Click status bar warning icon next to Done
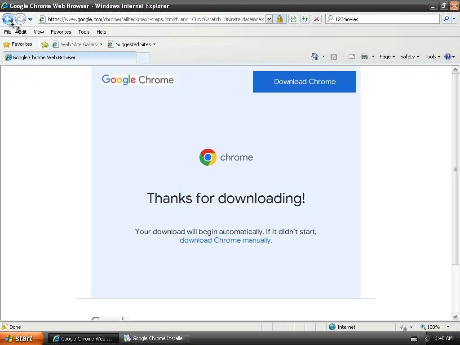Screen dimensions: 460x345 (x=4, y=327)
